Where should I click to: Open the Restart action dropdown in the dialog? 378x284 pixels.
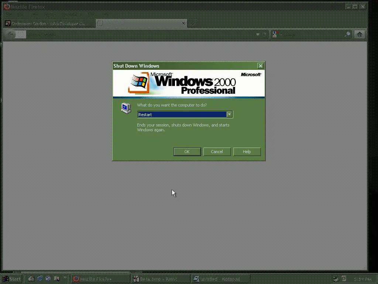click(230, 114)
